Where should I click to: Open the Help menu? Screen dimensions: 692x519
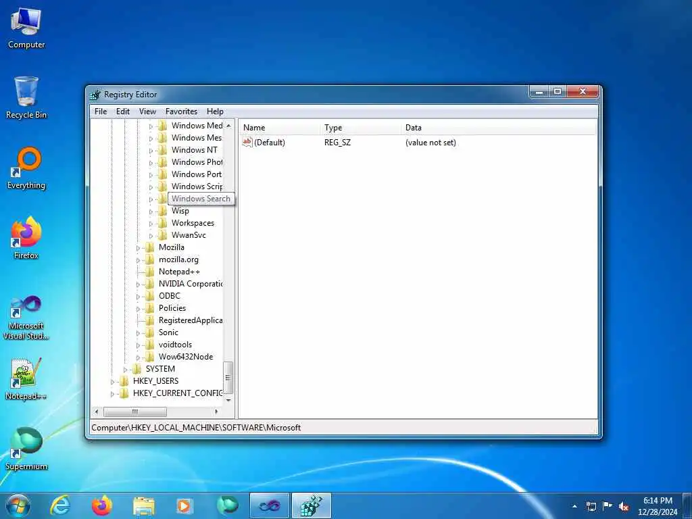coord(215,112)
